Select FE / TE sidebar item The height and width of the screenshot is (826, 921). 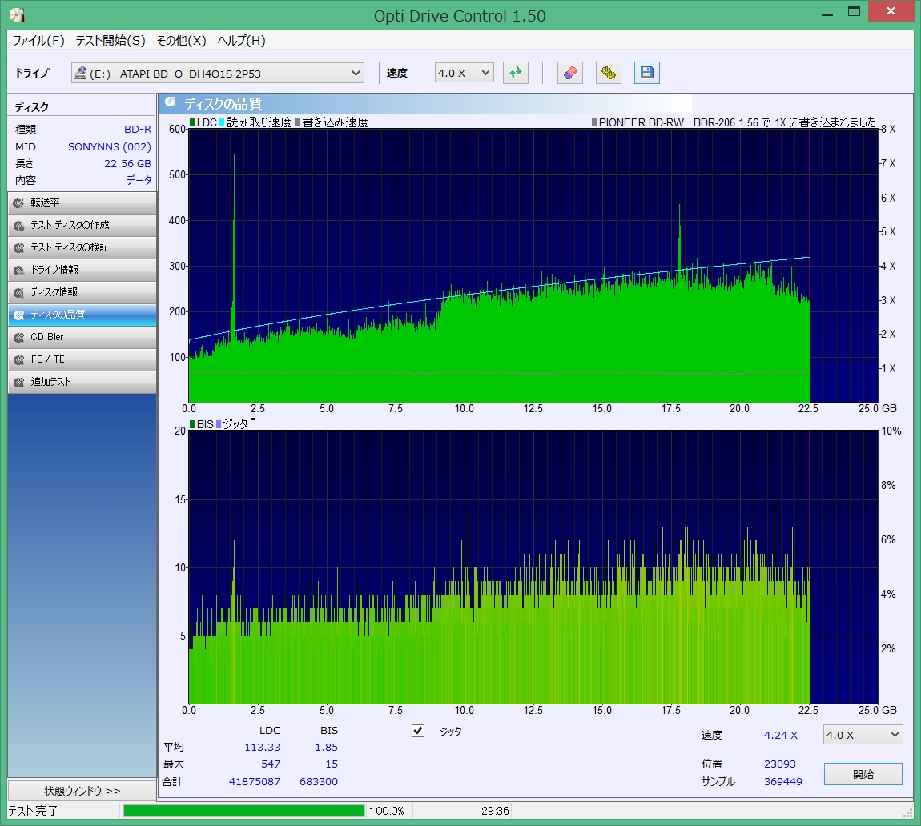point(82,359)
